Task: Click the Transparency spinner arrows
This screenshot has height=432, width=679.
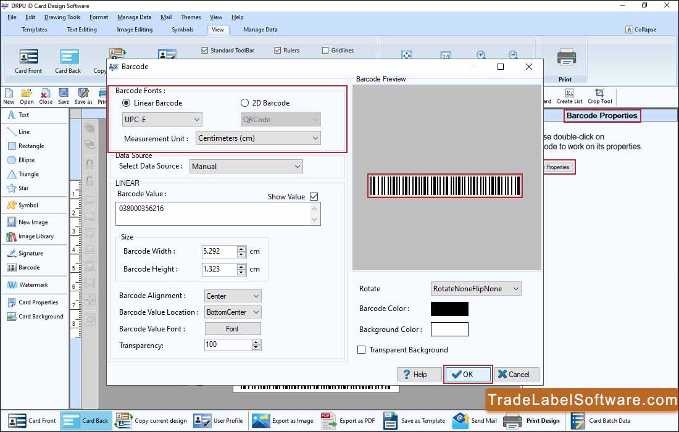Action: click(x=256, y=344)
